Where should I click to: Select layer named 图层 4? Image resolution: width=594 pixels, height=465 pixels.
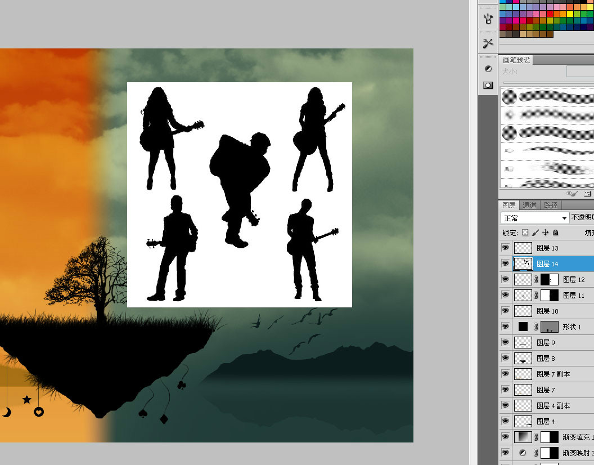[x=546, y=422]
